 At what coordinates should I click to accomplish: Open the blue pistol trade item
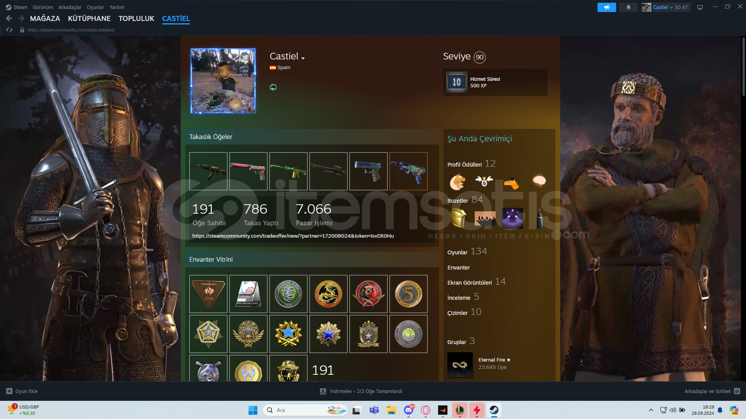(369, 171)
